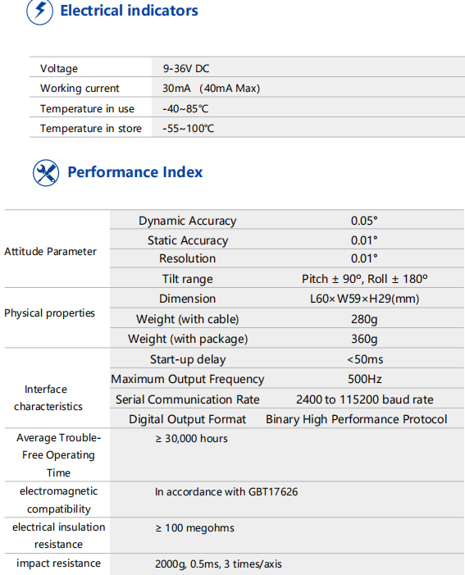Click the wrench Performance Index icon

46,173
